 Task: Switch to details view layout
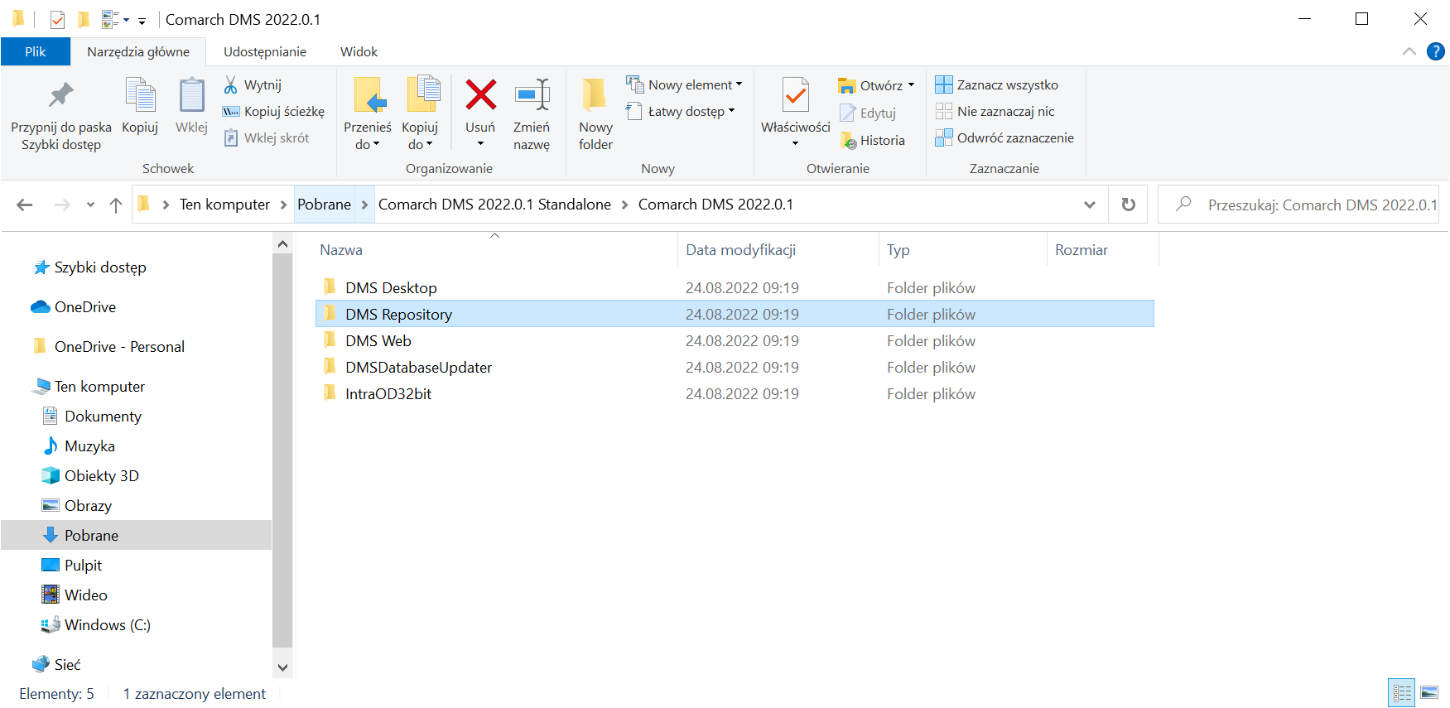pyautogui.click(x=1402, y=693)
